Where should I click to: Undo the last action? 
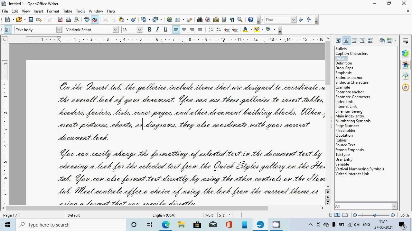(x=143, y=20)
